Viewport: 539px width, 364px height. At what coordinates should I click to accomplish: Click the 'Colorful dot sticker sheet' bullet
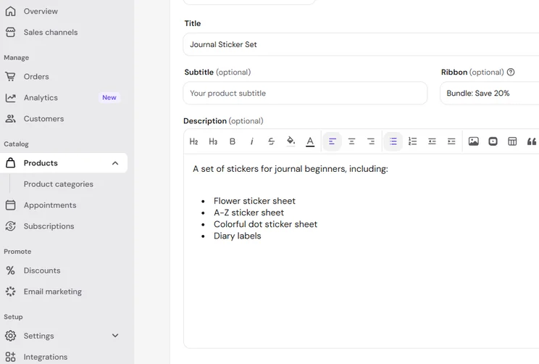pos(265,224)
